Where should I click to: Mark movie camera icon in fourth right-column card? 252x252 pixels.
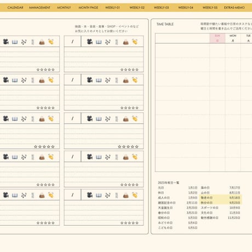tap(90, 157)
